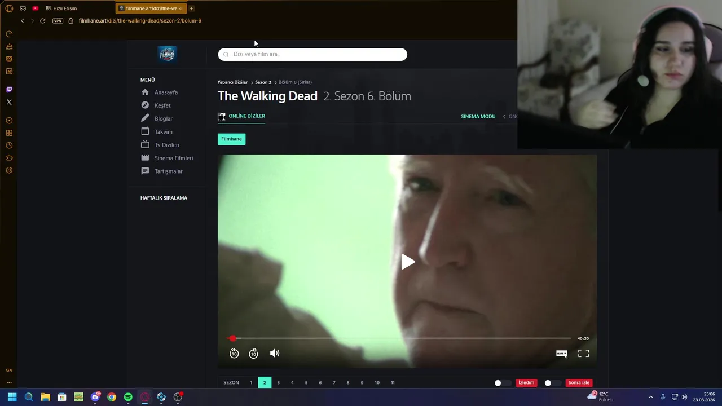Open Tartışmalar in site menu

[x=169, y=171]
